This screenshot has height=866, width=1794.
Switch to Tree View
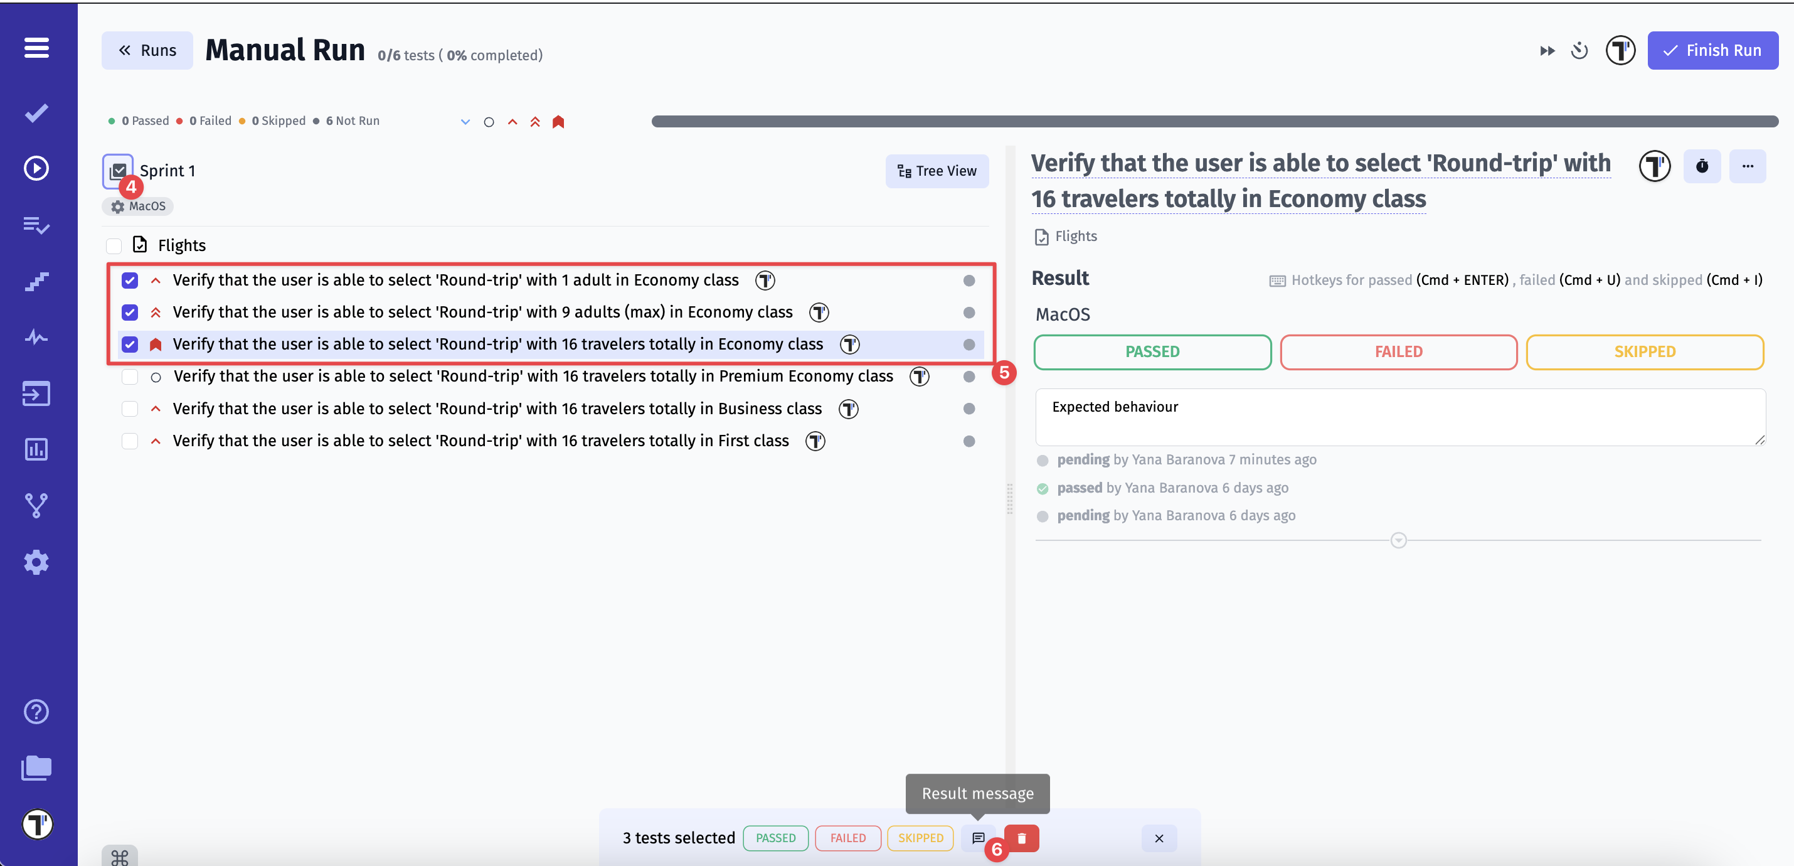pos(936,171)
